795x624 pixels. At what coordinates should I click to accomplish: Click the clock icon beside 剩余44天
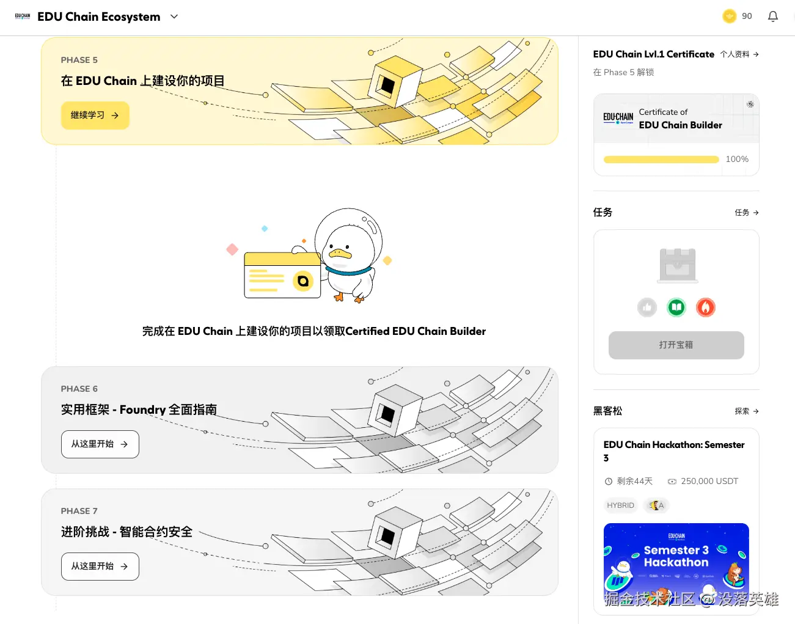[x=609, y=482]
